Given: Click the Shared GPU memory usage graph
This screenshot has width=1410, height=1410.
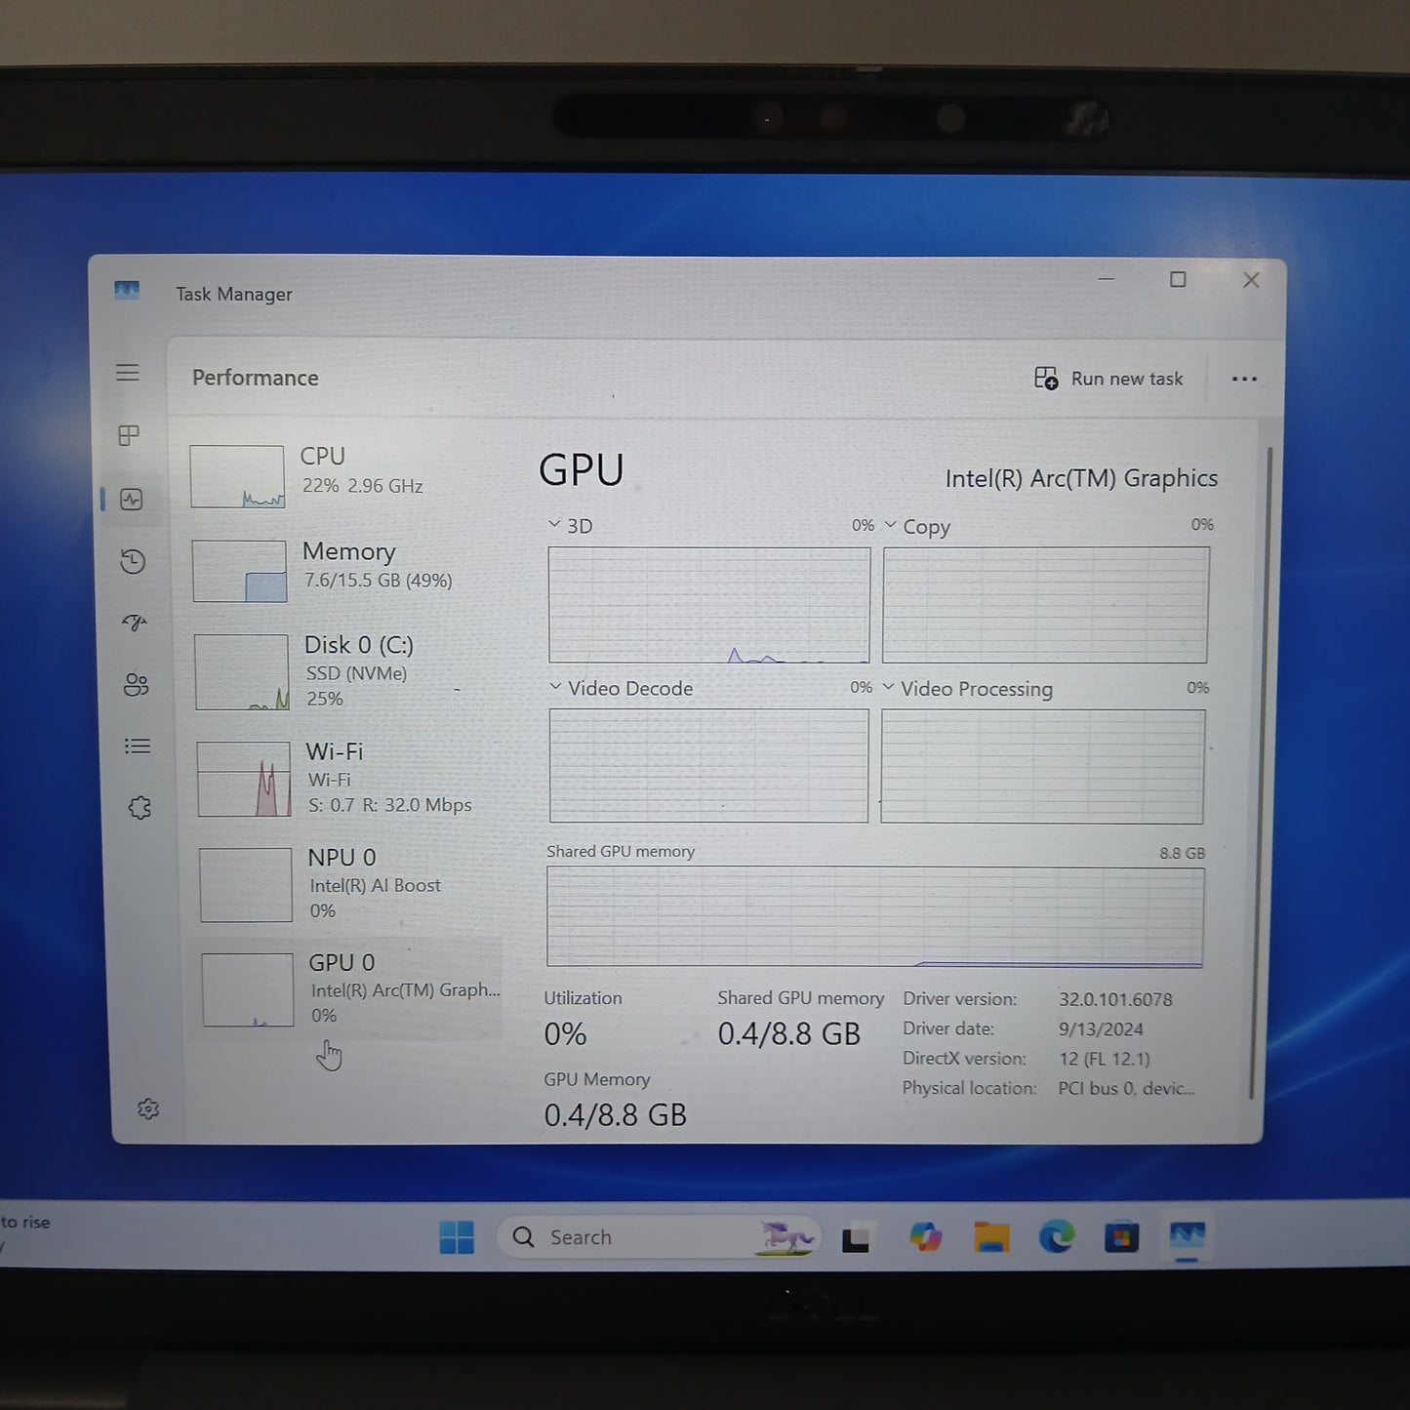Looking at the screenshot, I should [875, 916].
